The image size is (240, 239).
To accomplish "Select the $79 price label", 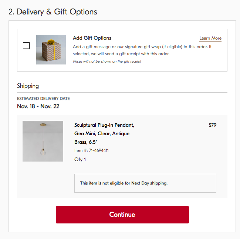I will tap(212, 125).
